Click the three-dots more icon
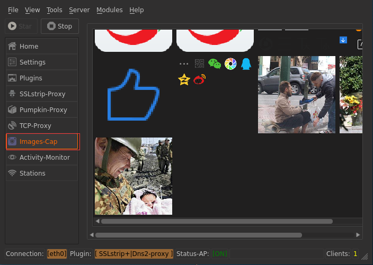373x265 pixels. point(184,64)
